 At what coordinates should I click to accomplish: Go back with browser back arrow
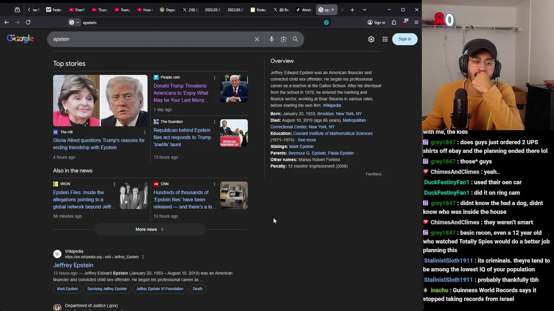(6, 22)
